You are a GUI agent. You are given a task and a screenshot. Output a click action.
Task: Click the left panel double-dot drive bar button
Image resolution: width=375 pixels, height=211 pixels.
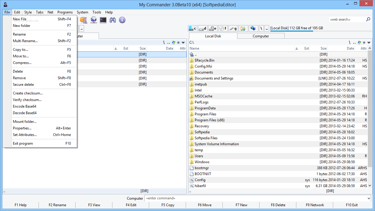pos(82,28)
